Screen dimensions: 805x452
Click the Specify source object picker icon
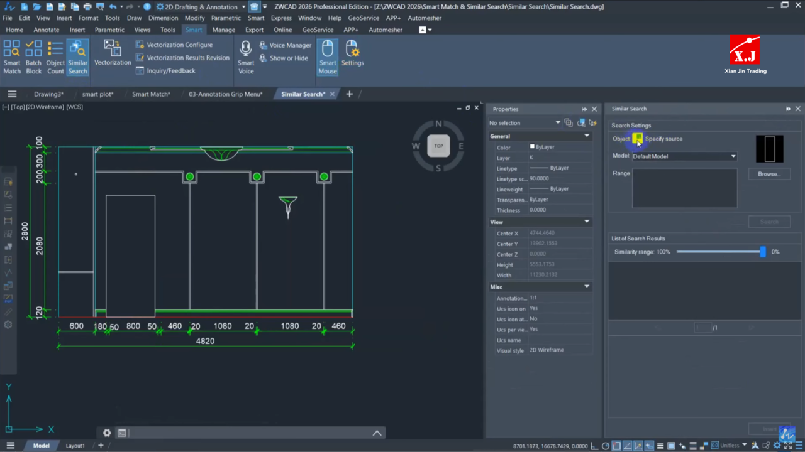point(637,139)
